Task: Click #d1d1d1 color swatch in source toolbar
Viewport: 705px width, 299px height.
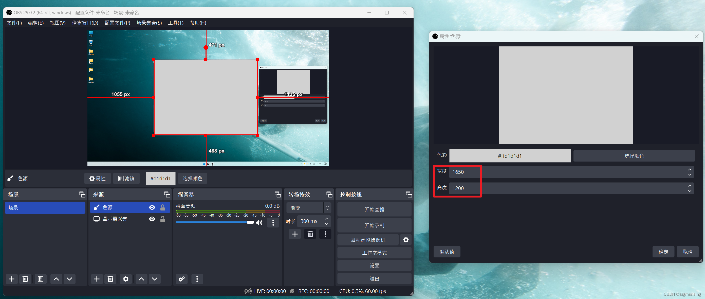Action: click(160, 179)
